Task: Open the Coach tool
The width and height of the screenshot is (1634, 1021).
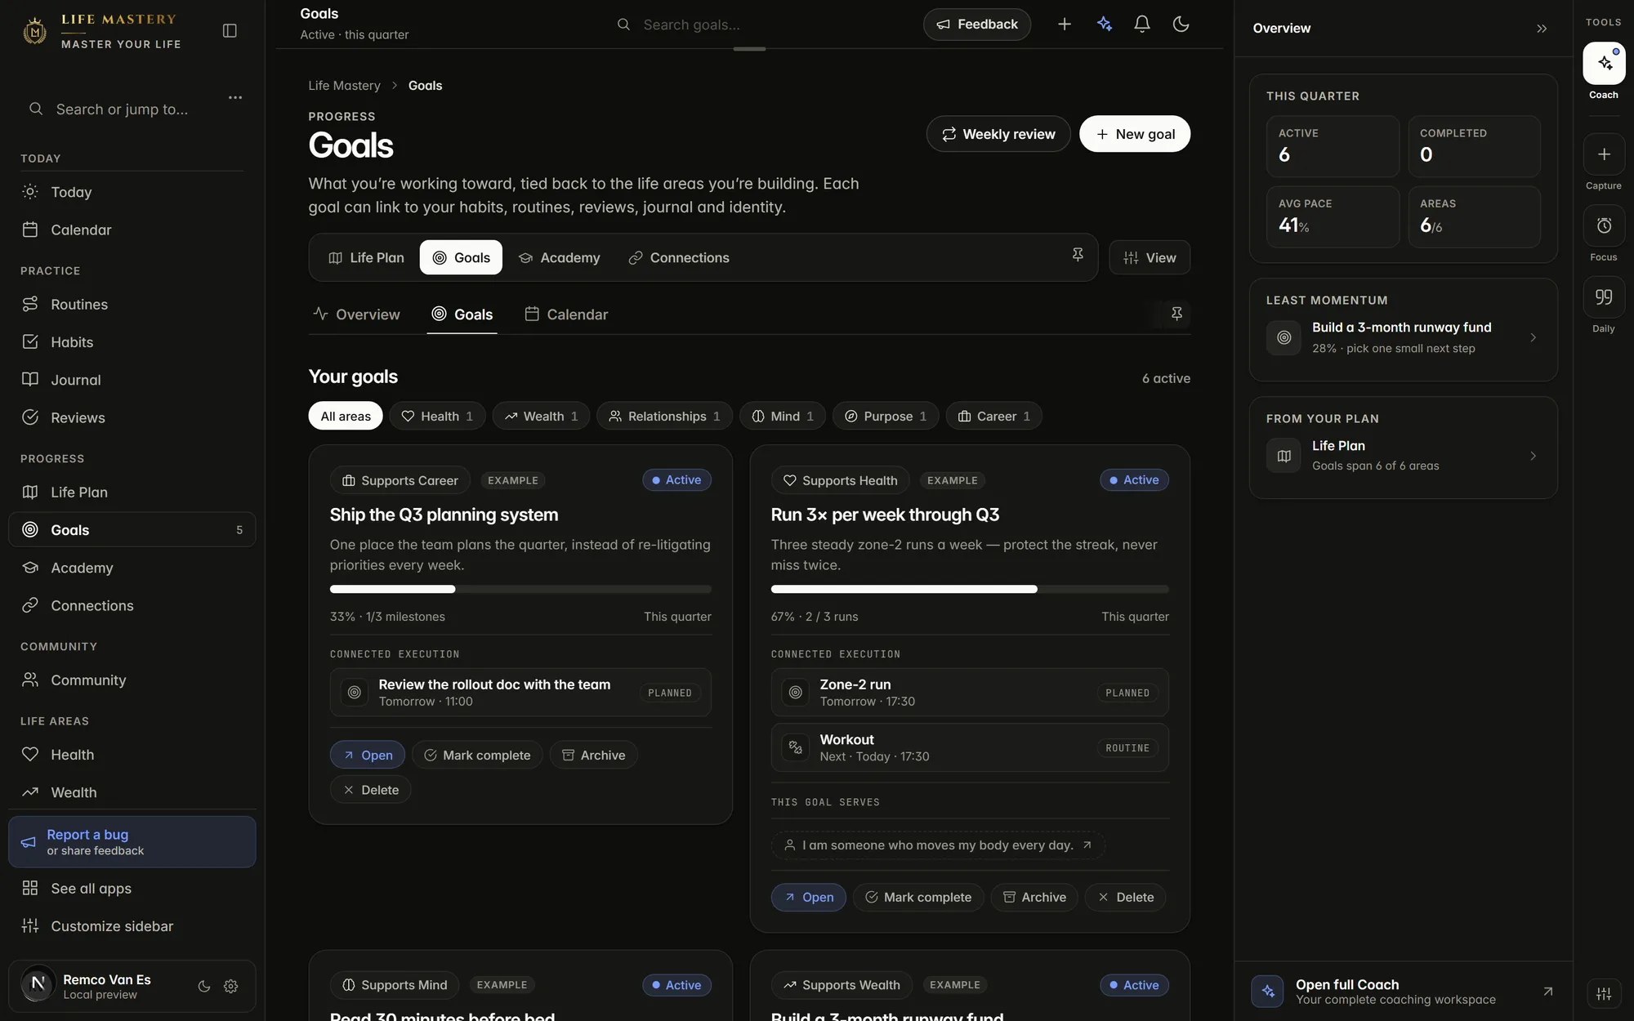Action: point(1604,63)
